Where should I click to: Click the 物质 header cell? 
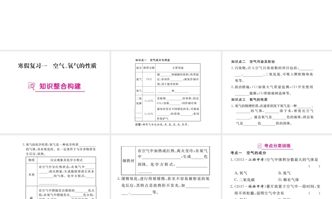(32, 160)
